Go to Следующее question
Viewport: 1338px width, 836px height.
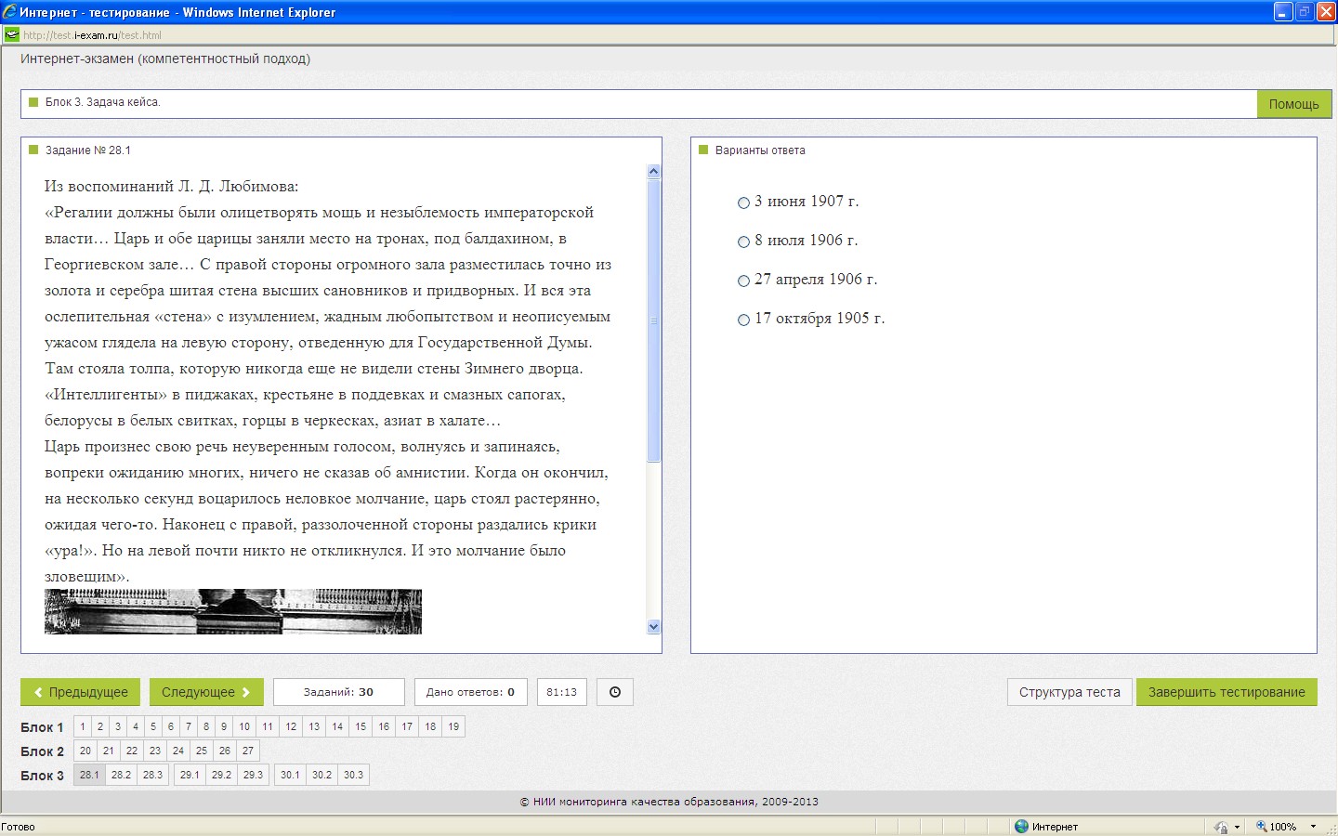pyautogui.click(x=206, y=692)
